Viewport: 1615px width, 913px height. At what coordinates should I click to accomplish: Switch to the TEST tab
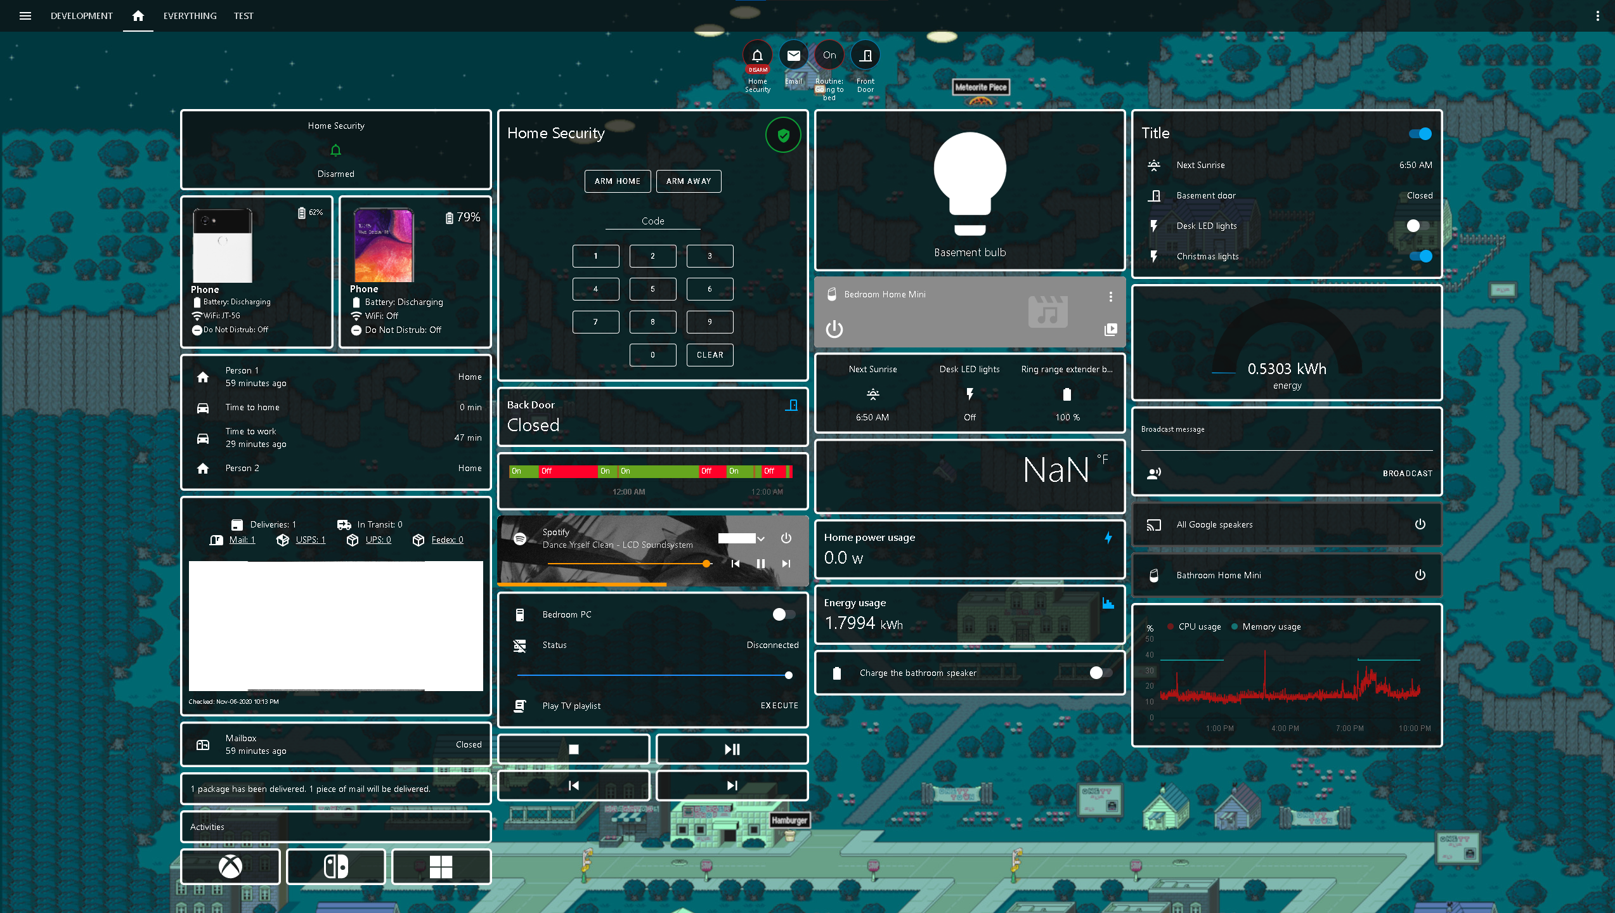pyautogui.click(x=243, y=16)
